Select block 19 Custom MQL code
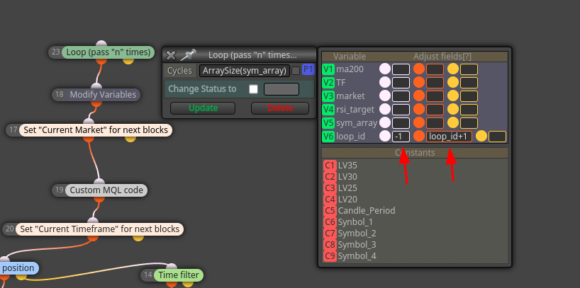The width and height of the screenshot is (580, 288). [x=106, y=190]
